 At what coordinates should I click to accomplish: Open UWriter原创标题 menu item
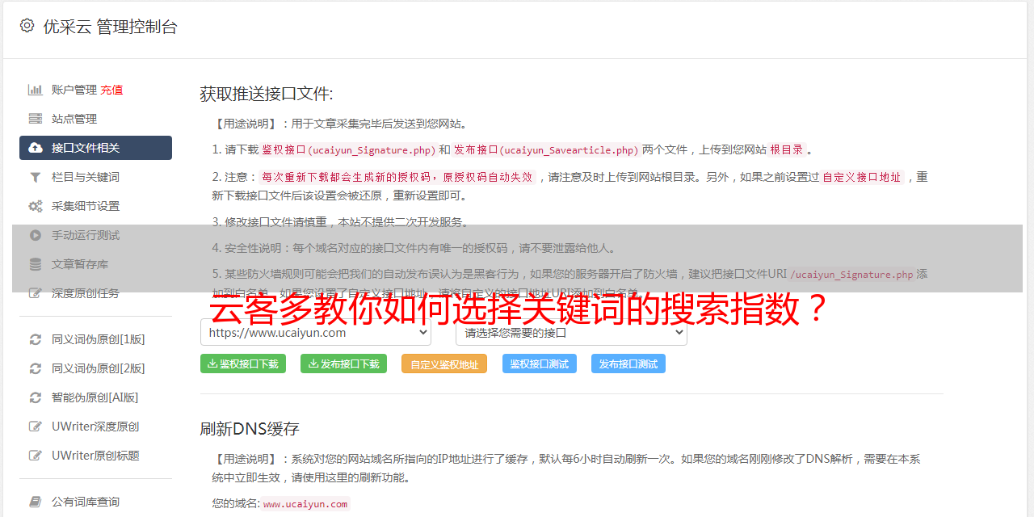(95, 456)
